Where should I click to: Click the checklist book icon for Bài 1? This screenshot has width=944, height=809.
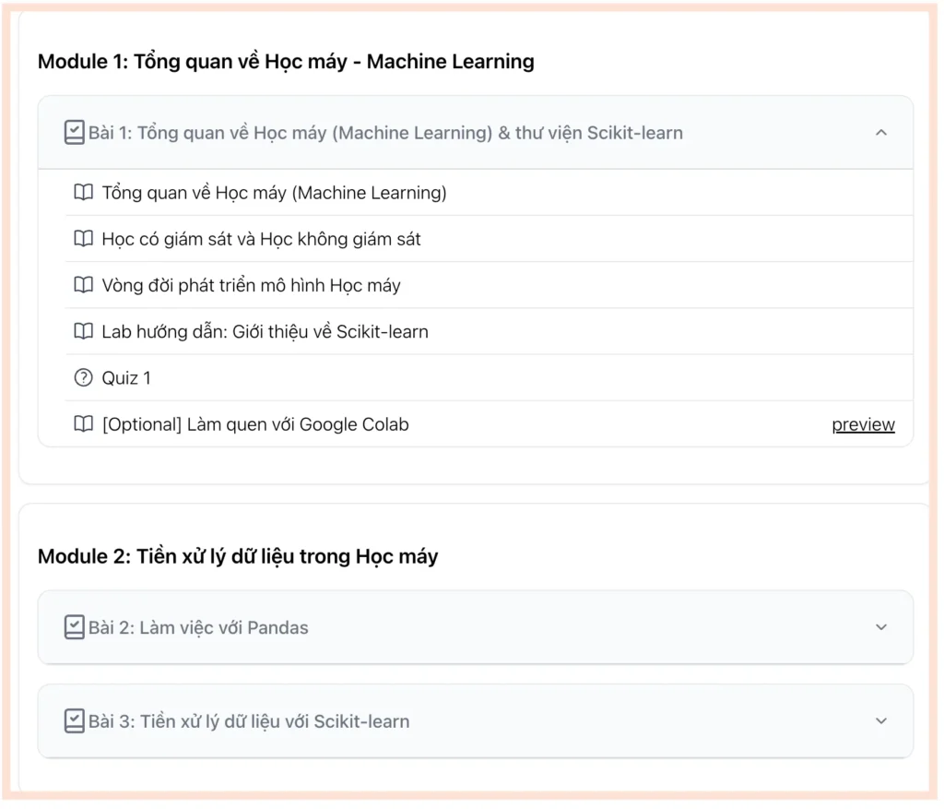74,133
